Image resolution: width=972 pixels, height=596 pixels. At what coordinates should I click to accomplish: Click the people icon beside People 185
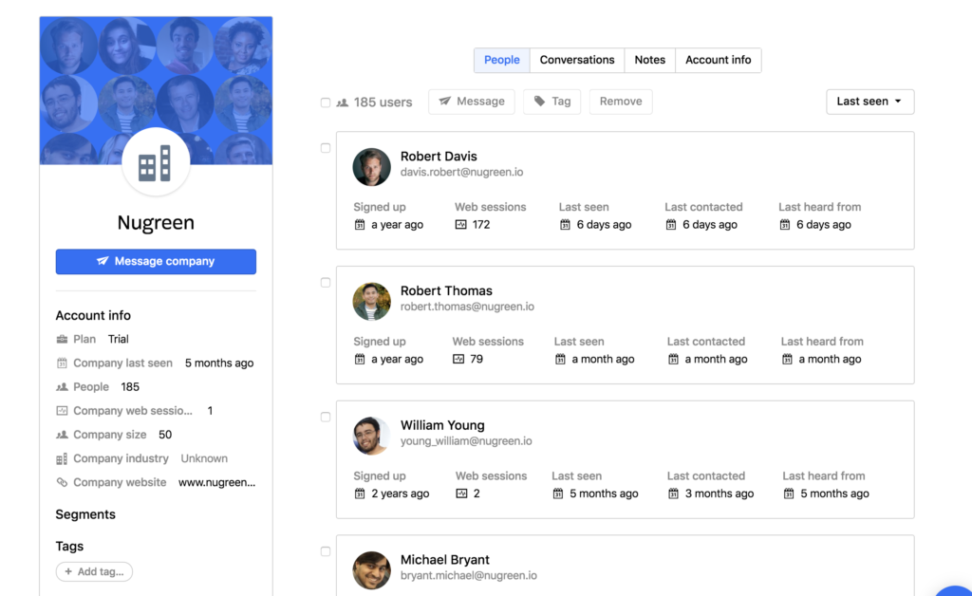tap(62, 387)
